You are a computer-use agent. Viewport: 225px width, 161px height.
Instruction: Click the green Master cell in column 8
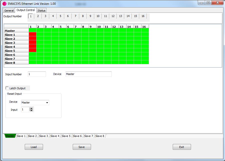[x=85, y=30]
